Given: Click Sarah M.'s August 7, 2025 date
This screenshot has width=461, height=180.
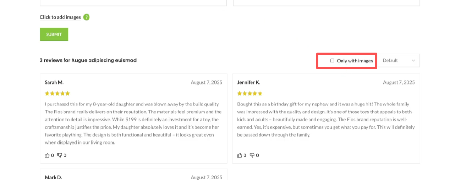Looking at the screenshot, I should [x=207, y=82].
